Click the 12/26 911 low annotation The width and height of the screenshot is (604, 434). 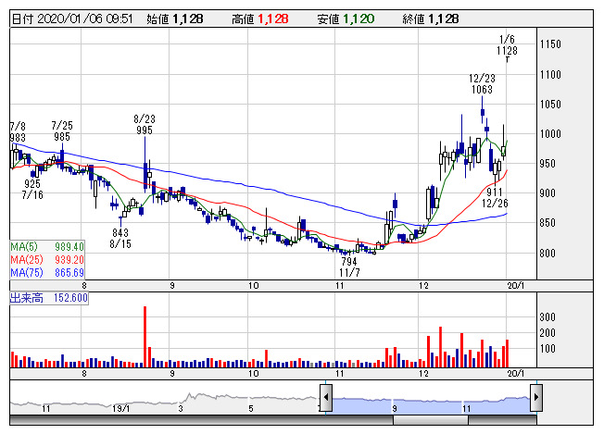(x=495, y=197)
